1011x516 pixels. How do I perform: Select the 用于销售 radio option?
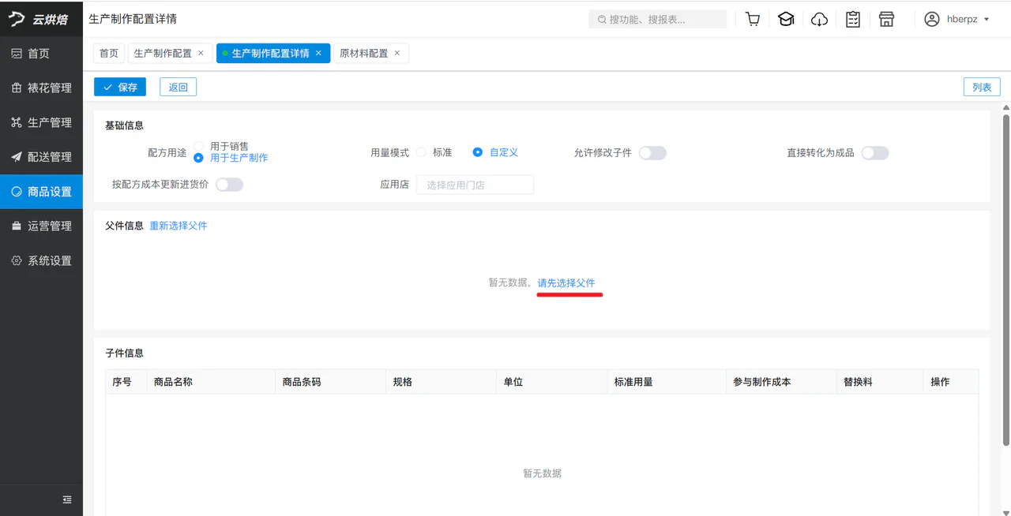[198, 147]
